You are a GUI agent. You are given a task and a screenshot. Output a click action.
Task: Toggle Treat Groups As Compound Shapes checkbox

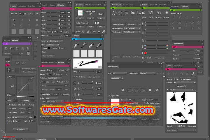click(x=41, y=116)
